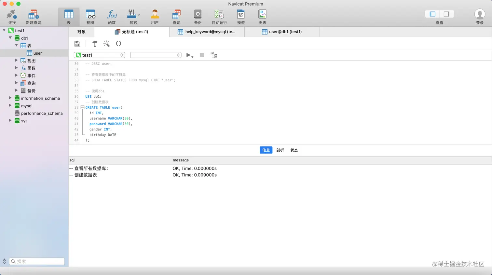Click the message column header

pyautogui.click(x=332, y=160)
